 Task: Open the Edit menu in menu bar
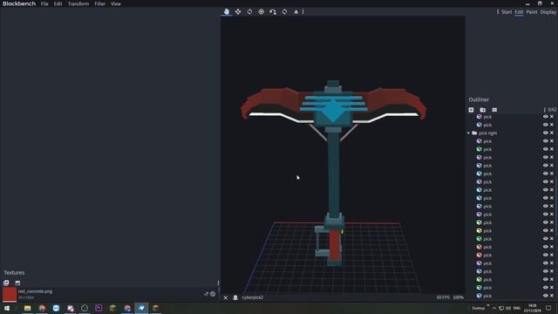(x=58, y=3)
